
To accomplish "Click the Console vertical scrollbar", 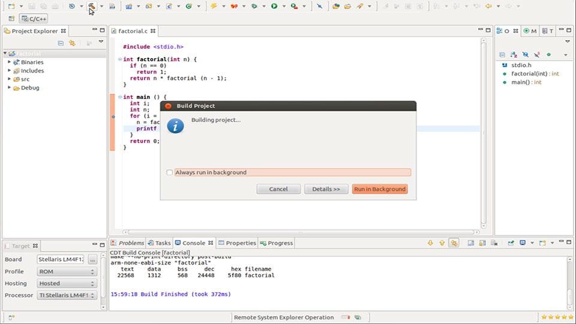I will tap(569, 283).
